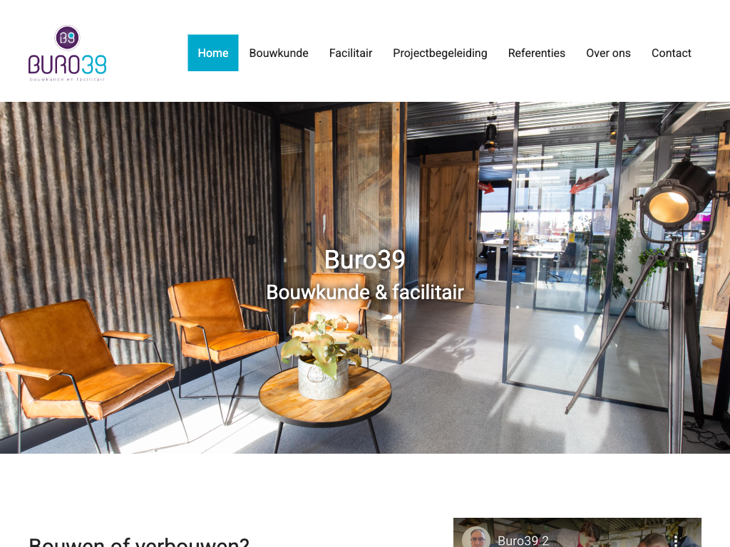730x547 pixels.
Task: Click the Bouwkunde & facilitair hero subtitle
Action: pos(364,293)
